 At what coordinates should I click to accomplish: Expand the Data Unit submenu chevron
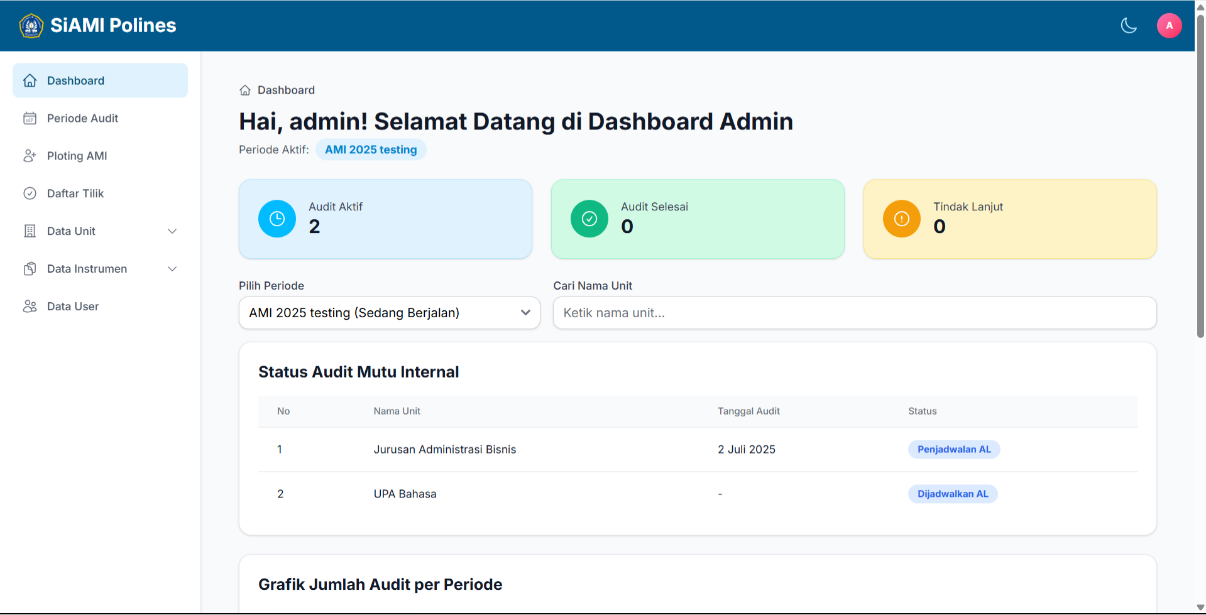tap(172, 231)
